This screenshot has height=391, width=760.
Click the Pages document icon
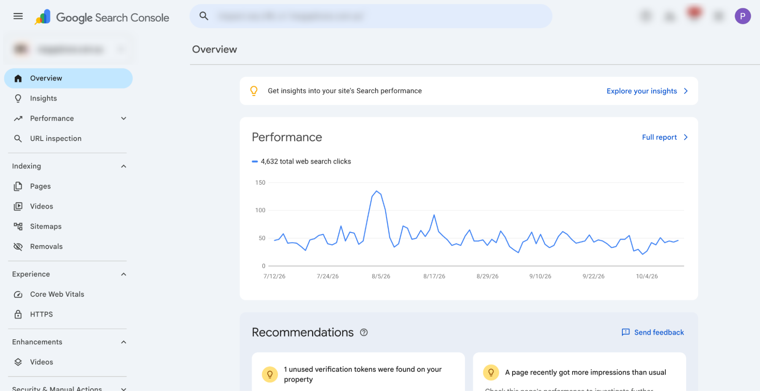(18, 186)
